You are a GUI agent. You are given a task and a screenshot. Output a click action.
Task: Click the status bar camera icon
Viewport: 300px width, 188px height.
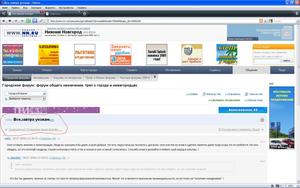click(x=277, y=186)
